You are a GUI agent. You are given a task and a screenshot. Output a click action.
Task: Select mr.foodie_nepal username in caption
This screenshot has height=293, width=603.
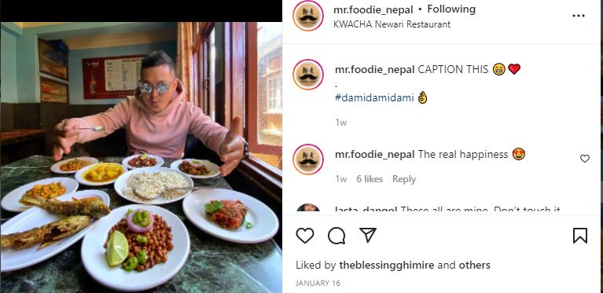[374, 69]
